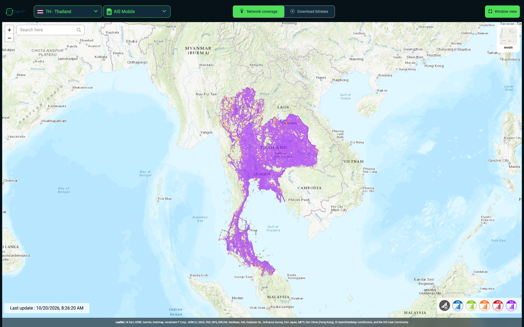Open the AIS Mobile operator dropdown
This screenshot has width=524, height=327.
coord(137,11)
